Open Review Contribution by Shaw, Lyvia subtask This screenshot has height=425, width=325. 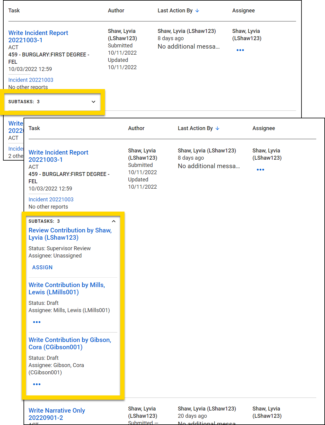coord(70,234)
